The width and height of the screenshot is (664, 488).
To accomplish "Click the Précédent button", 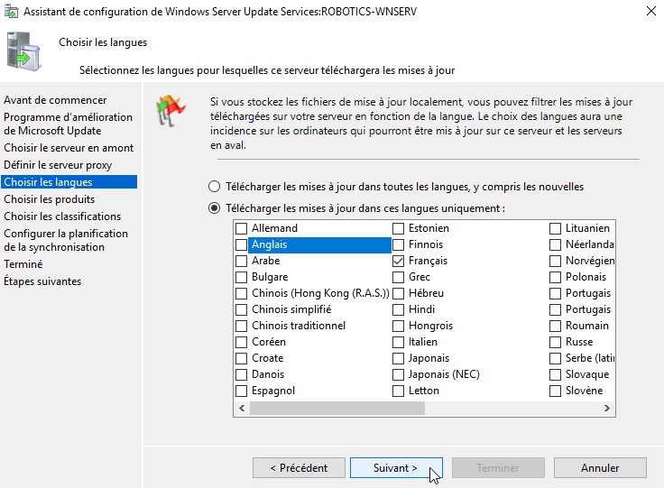I will [x=299, y=467].
